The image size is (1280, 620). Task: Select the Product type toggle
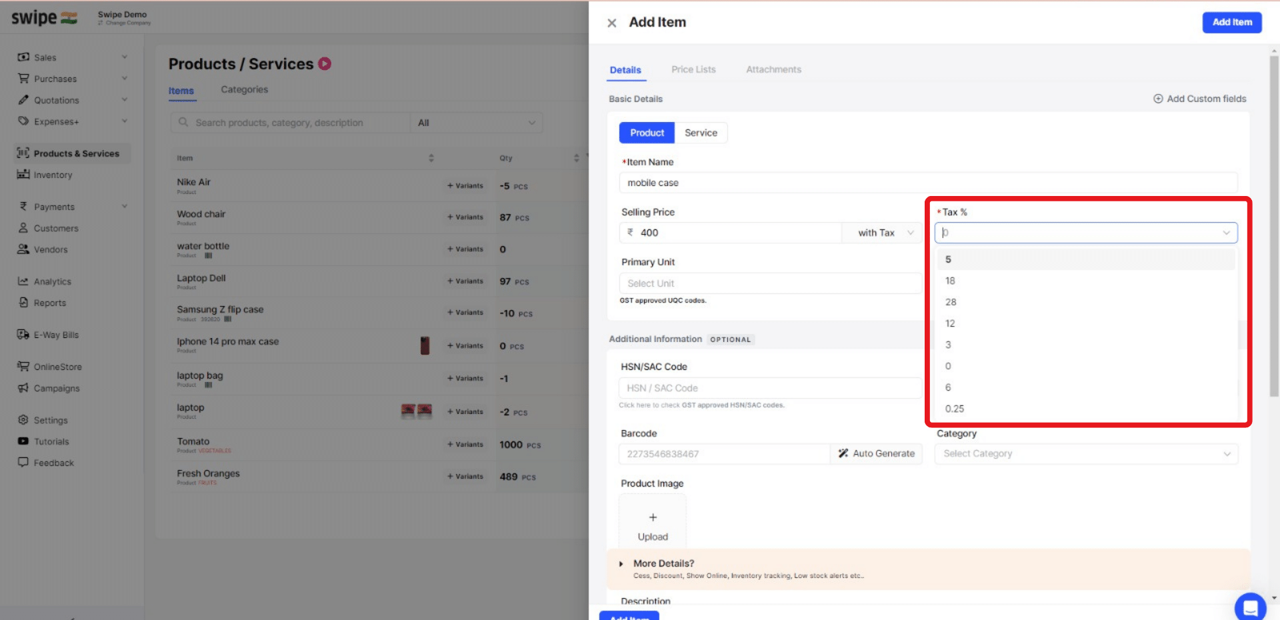(x=647, y=133)
